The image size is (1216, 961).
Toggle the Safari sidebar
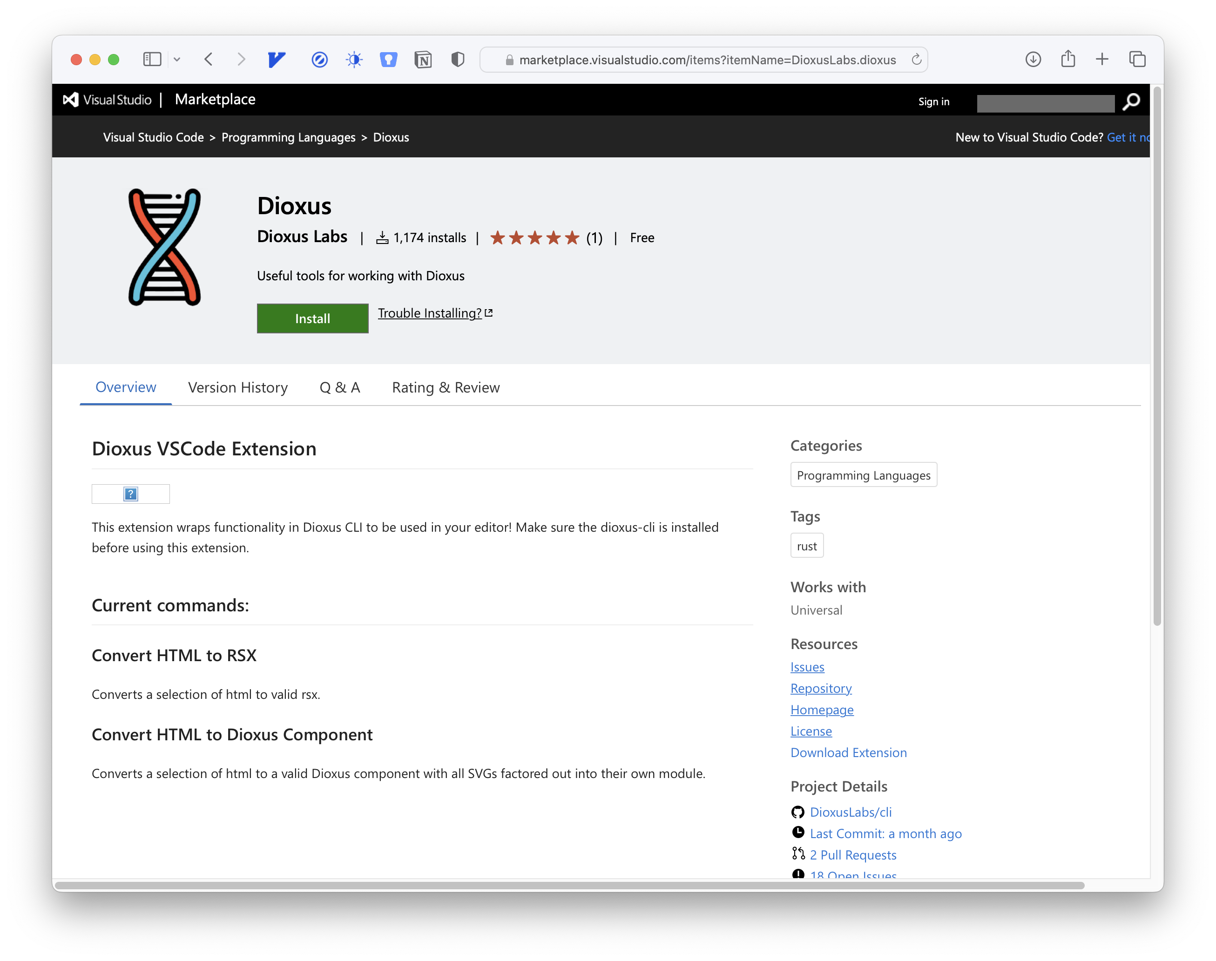click(152, 59)
